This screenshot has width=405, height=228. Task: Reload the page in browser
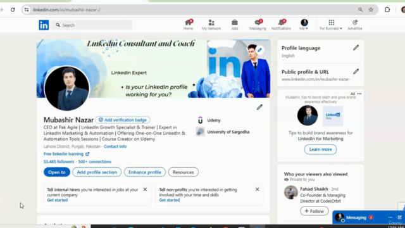pyautogui.click(x=13, y=10)
